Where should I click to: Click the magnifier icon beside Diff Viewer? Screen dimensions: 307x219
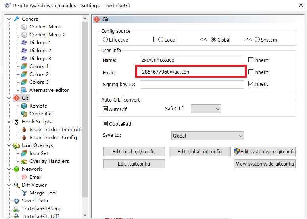(x=17, y=185)
